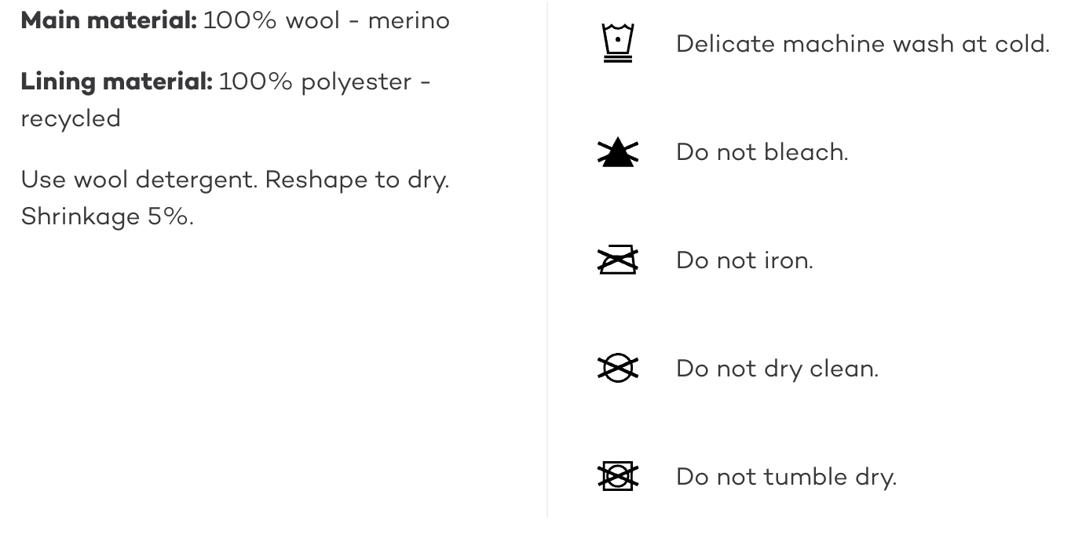Click the 'Reshape to dry.' sentence
Screen dimensions: 1071x538
(356, 180)
